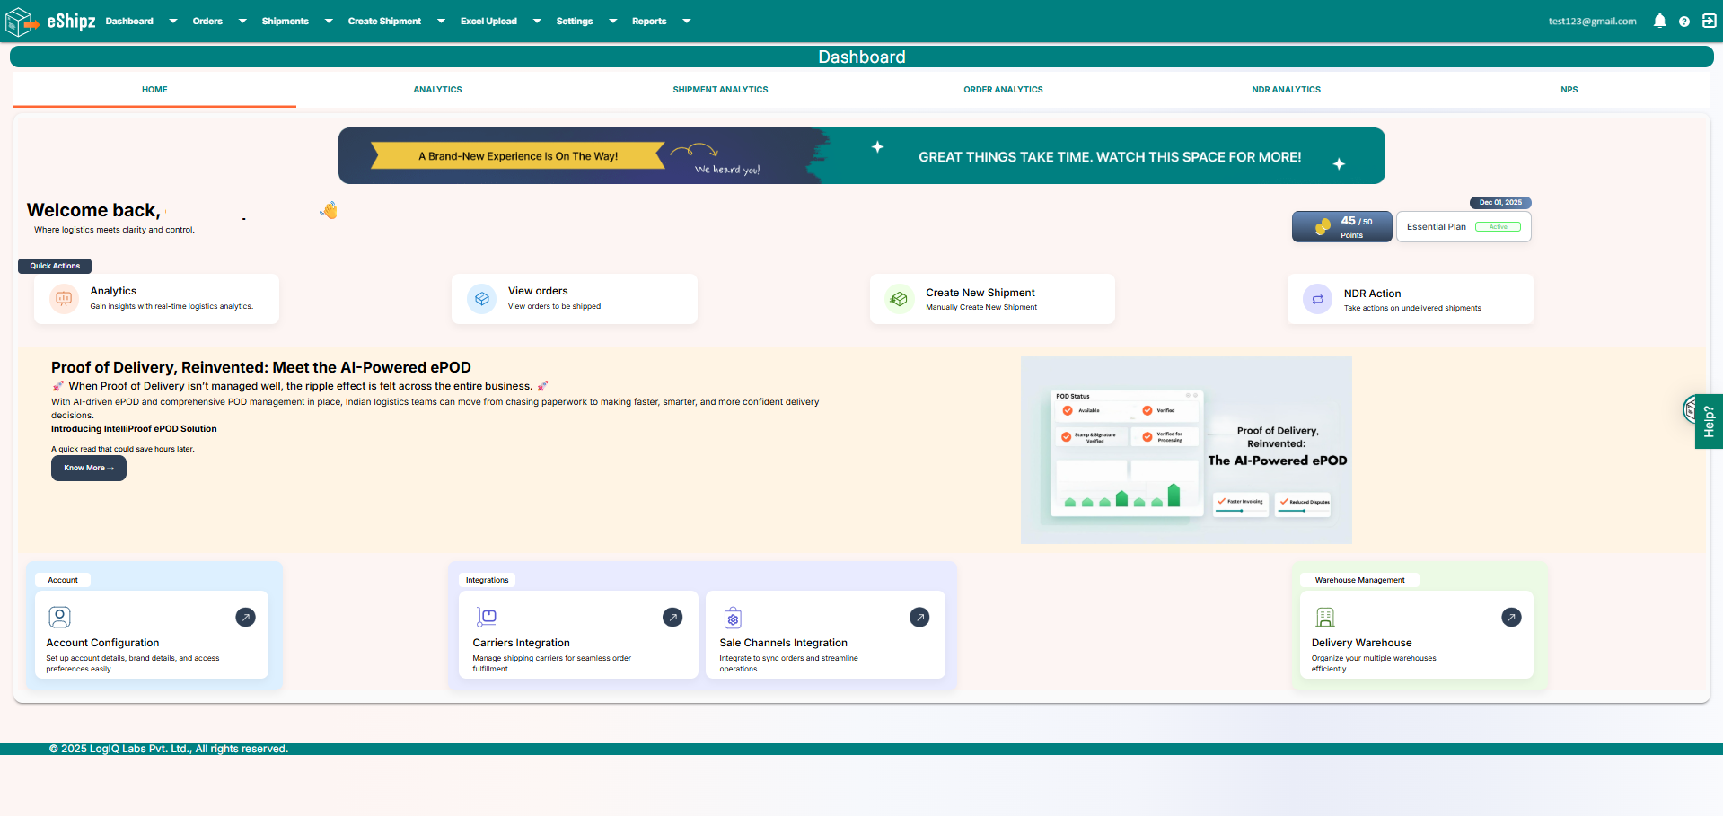Open Sale Channels Integration arrow icon
The image size is (1723, 816).
click(919, 617)
